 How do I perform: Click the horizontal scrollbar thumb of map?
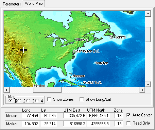click(47, 90)
